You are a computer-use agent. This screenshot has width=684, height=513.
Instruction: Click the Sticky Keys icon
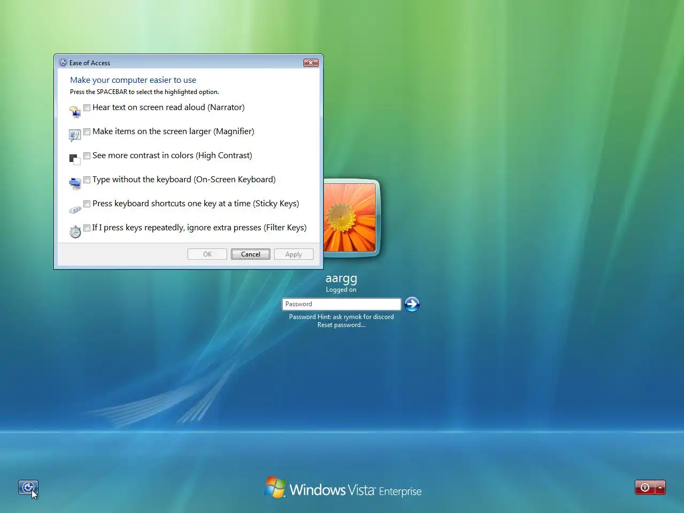point(75,209)
